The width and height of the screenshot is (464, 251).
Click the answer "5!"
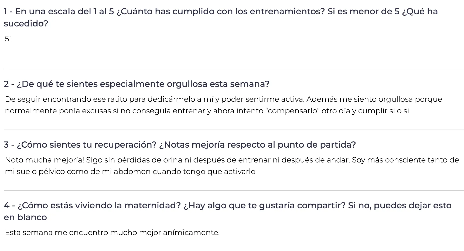coord(8,39)
